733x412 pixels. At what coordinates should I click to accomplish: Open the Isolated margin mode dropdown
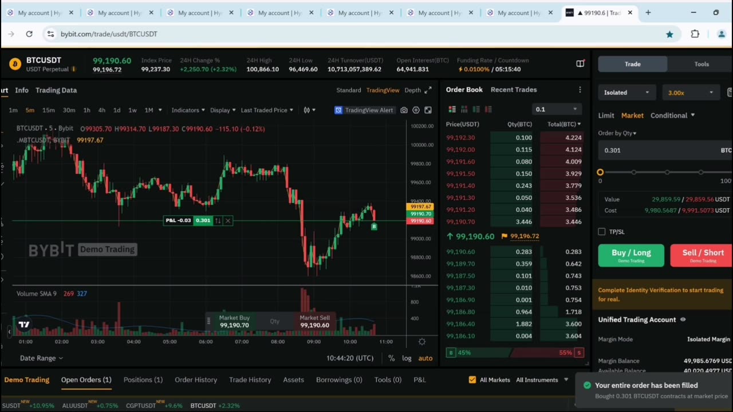[627, 92]
